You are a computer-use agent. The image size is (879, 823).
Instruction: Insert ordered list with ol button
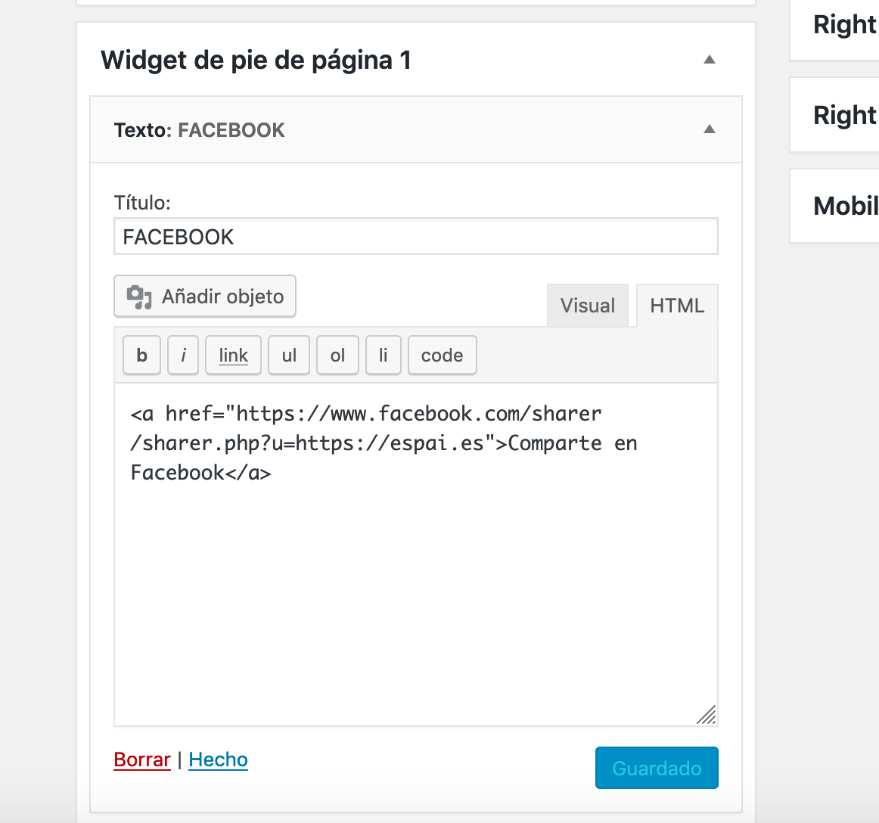[337, 356]
